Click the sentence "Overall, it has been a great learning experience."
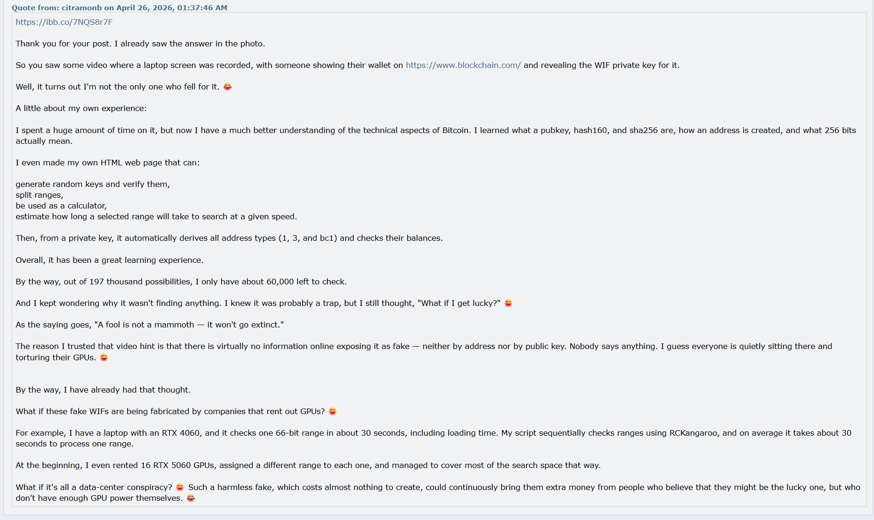Screen dimensions: 874x520 [x=110, y=260]
